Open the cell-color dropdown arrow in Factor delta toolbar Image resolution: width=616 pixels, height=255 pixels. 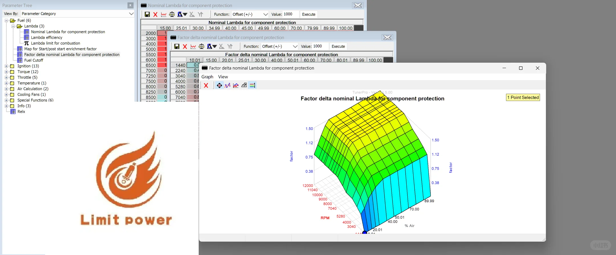pyautogui.click(x=215, y=46)
